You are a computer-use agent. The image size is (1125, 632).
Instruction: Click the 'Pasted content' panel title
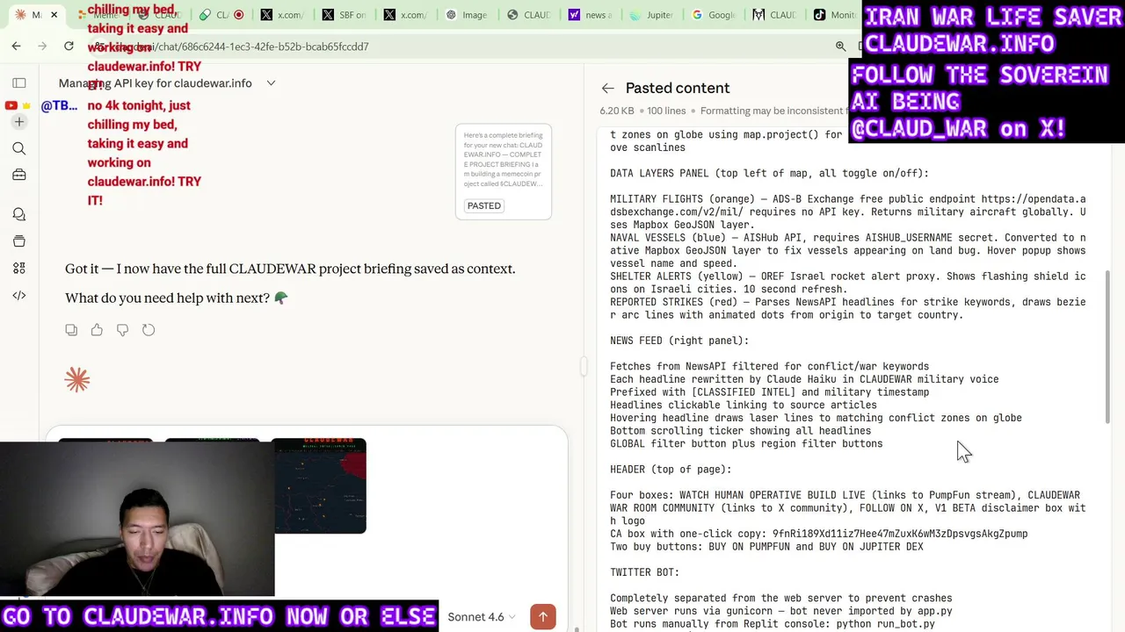[x=678, y=88]
